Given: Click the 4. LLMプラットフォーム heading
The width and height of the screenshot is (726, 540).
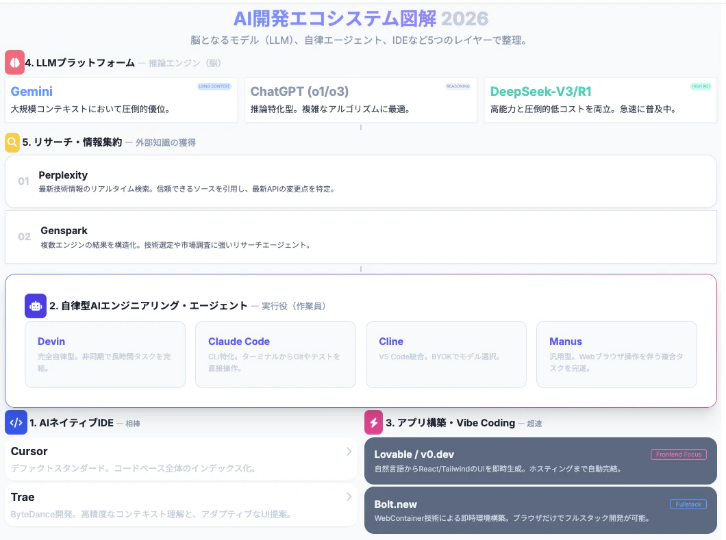Looking at the screenshot, I should click(x=80, y=63).
